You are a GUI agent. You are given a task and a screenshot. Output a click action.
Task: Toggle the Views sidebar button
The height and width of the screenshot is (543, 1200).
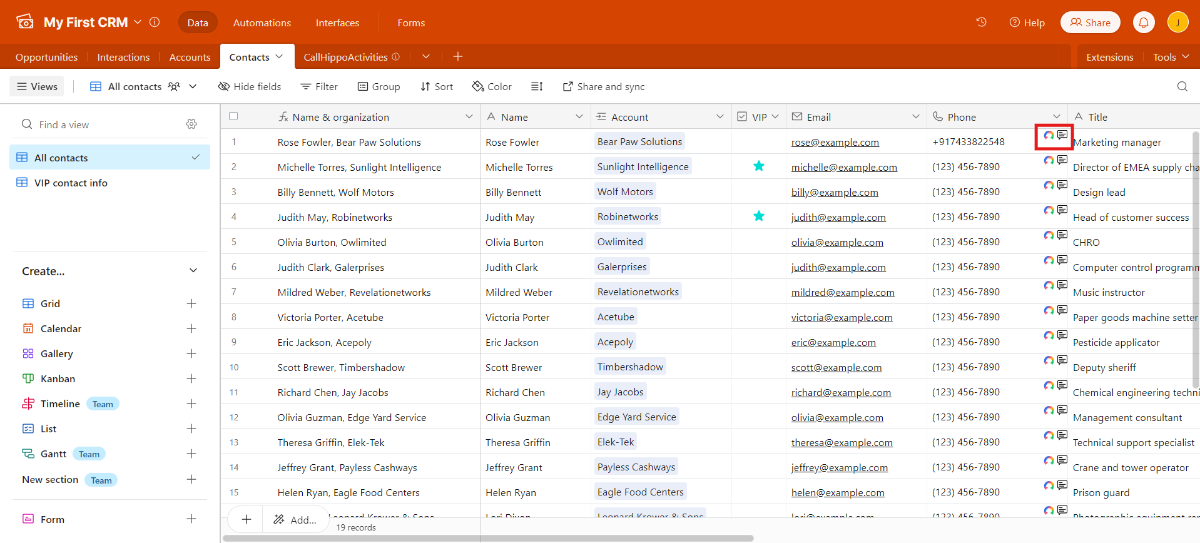37,86
